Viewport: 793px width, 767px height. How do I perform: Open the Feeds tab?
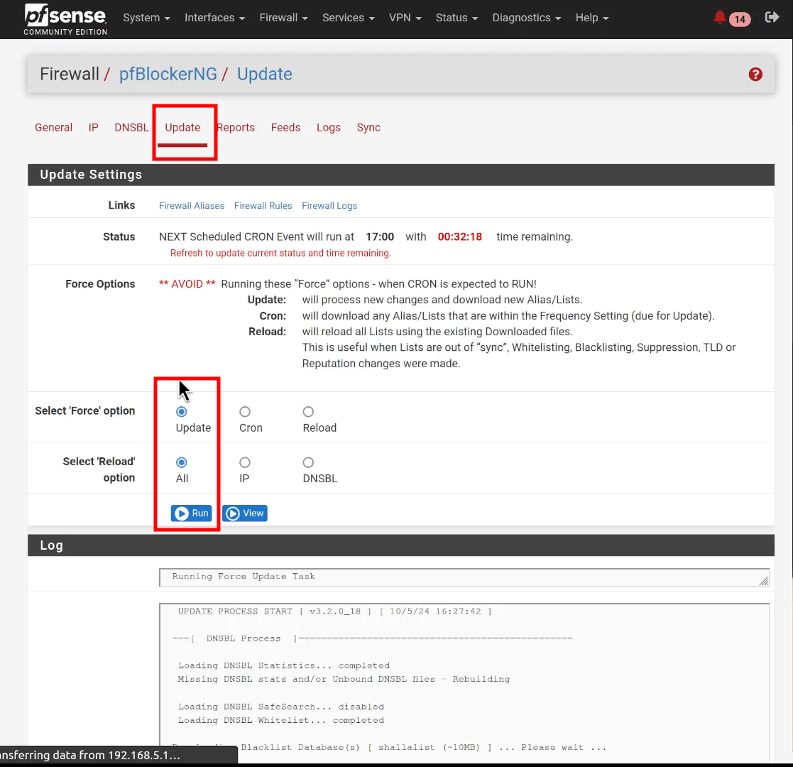pyautogui.click(x=285, y=128)
